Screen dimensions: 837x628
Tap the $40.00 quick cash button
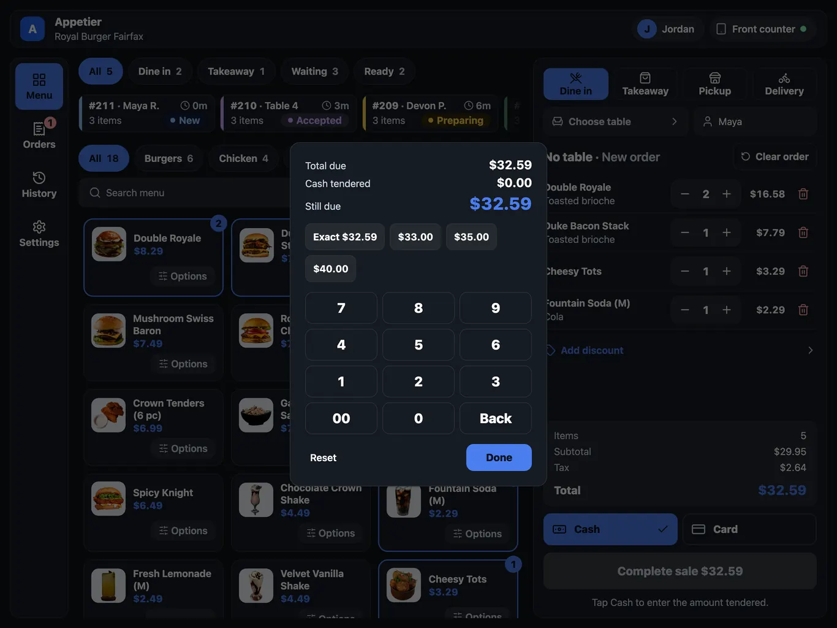[331, 269]
